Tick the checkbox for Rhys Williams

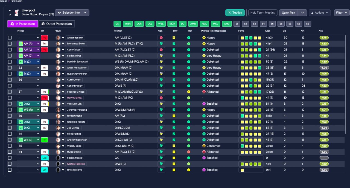click(10, 170)
